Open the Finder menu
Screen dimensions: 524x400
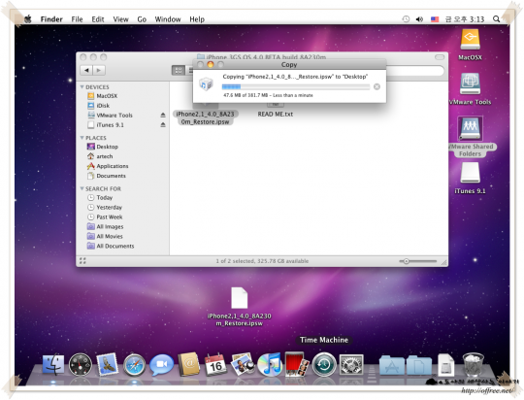coord(51,19)
